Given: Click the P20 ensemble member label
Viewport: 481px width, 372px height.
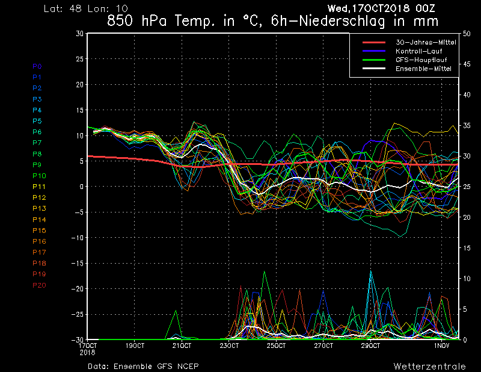Looking at the screenshot, I should (39, 285).
